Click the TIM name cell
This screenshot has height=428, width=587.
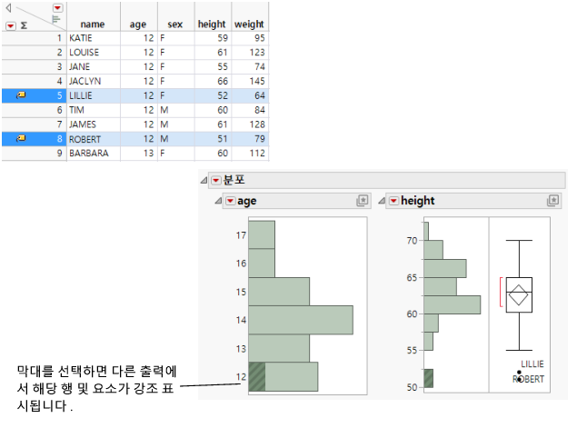[x=94, y=110]
